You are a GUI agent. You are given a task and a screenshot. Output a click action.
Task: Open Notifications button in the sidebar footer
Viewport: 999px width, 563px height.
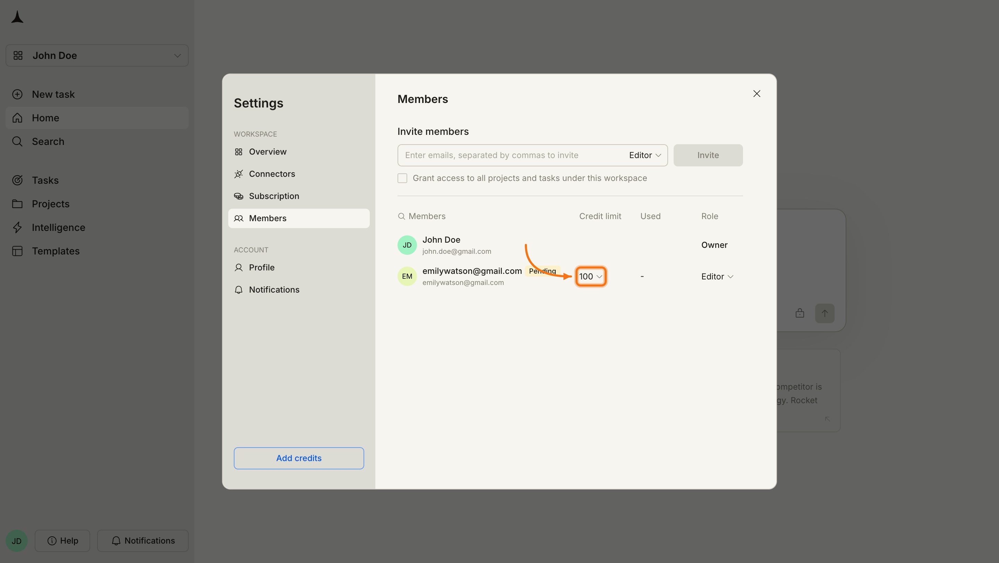click(x=143, y=540)
